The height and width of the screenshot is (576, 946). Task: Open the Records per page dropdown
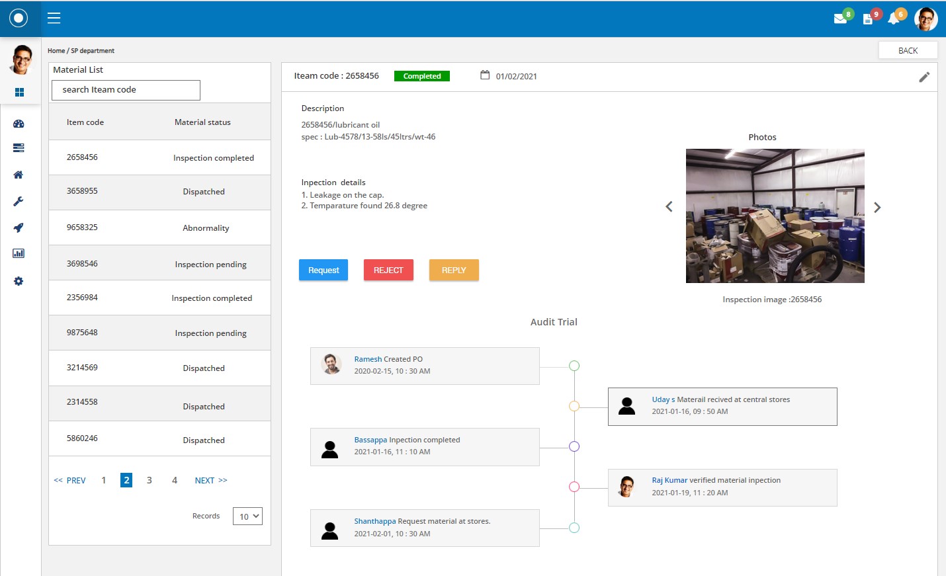(x=247, y=516)
